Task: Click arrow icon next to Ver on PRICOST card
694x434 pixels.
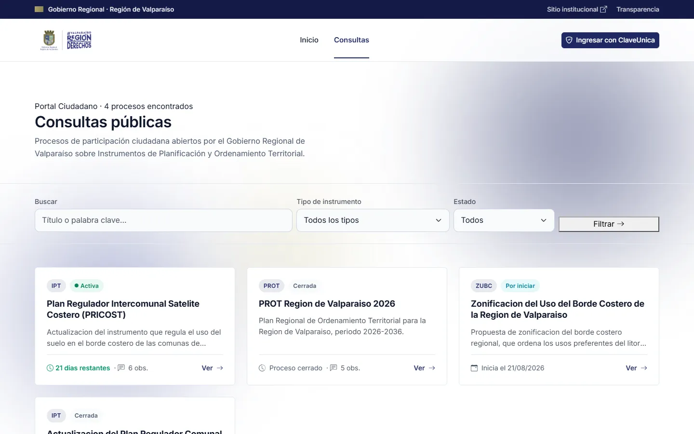Action: tap(220, 368)
